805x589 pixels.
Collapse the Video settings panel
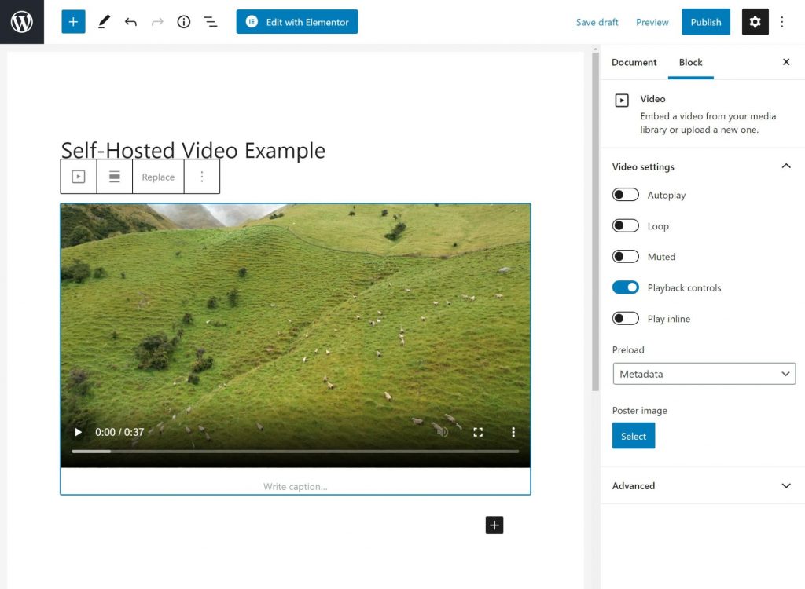coord(785,166)
